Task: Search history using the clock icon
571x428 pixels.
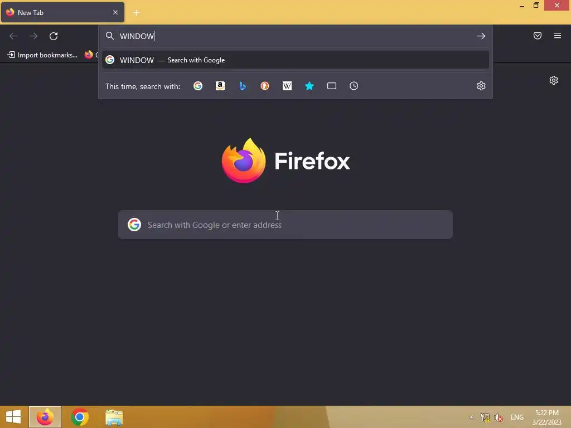Action: (x=354, y=86)
